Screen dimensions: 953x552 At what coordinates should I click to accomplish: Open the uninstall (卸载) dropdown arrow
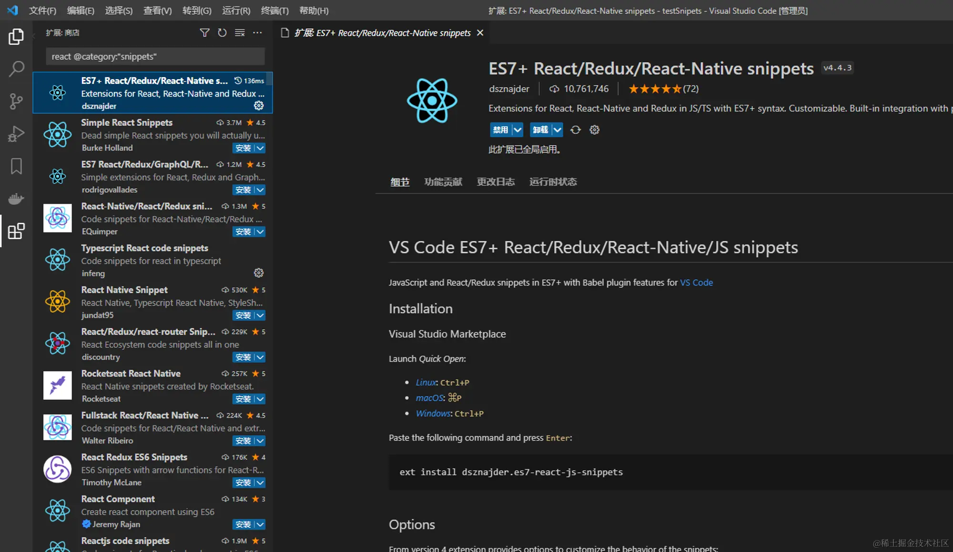(558, 130)
